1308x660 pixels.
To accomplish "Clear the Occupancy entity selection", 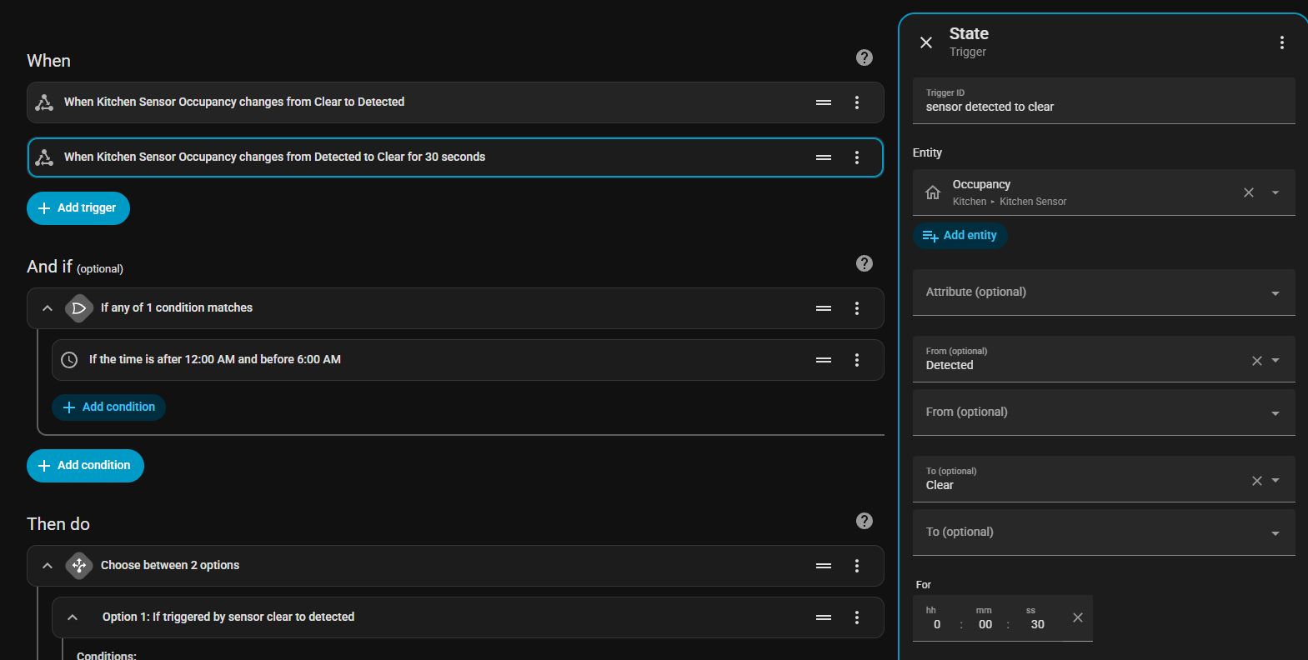I will point(1249,192).
